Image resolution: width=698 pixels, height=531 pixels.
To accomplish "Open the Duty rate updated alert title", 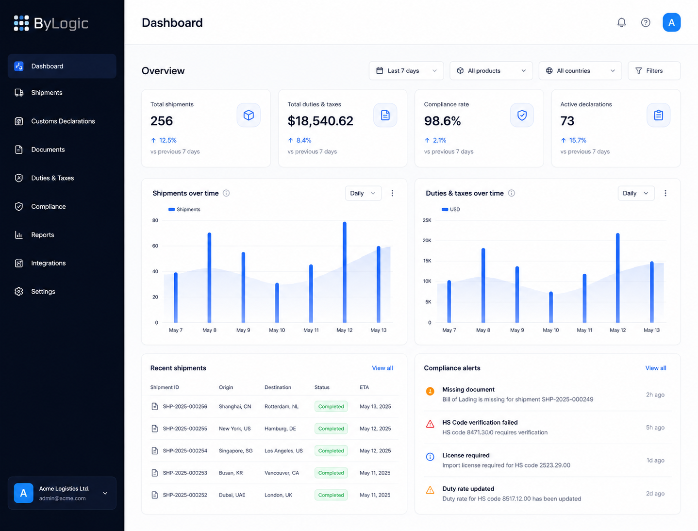I will click(468, 489).
